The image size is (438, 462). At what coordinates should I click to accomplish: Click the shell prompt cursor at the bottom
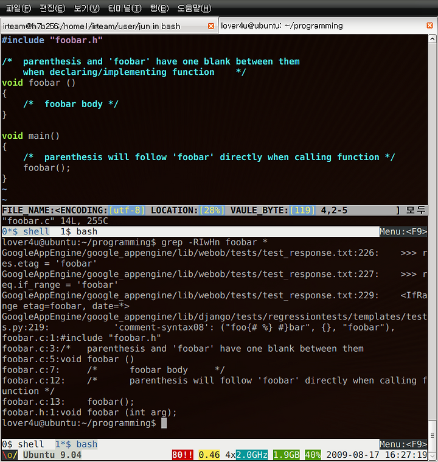click(x=164, y=423)
